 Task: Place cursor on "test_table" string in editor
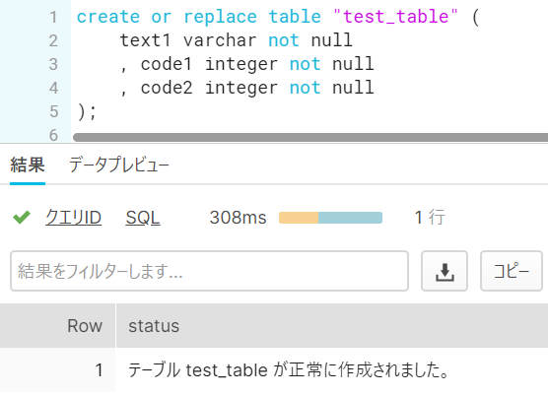tap(395, 17)
